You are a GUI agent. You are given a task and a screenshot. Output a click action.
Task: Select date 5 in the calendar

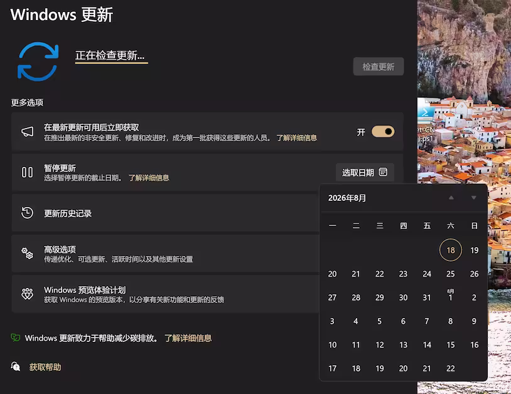pyautogui.click(x=380, y=321)
